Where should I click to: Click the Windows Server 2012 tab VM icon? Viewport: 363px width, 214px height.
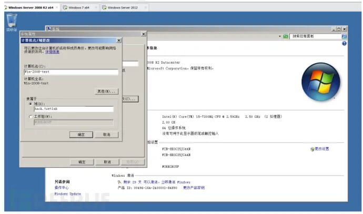(x=104, y=8)
